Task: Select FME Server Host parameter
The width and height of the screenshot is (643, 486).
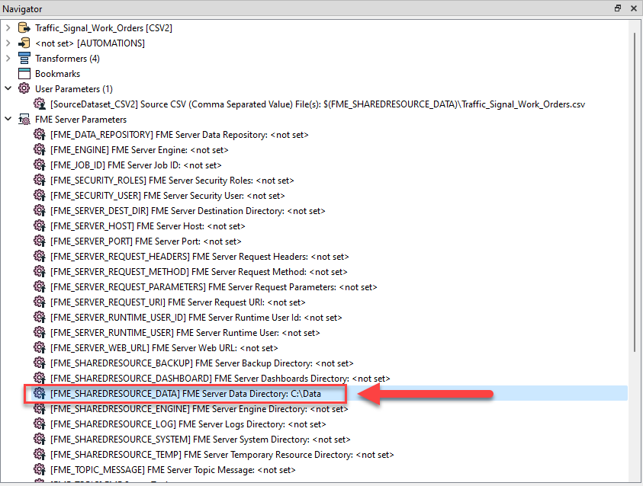Action: coord(148,226)
